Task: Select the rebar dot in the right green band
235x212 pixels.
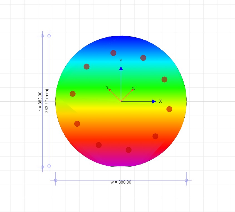Action: coord(164,79)
